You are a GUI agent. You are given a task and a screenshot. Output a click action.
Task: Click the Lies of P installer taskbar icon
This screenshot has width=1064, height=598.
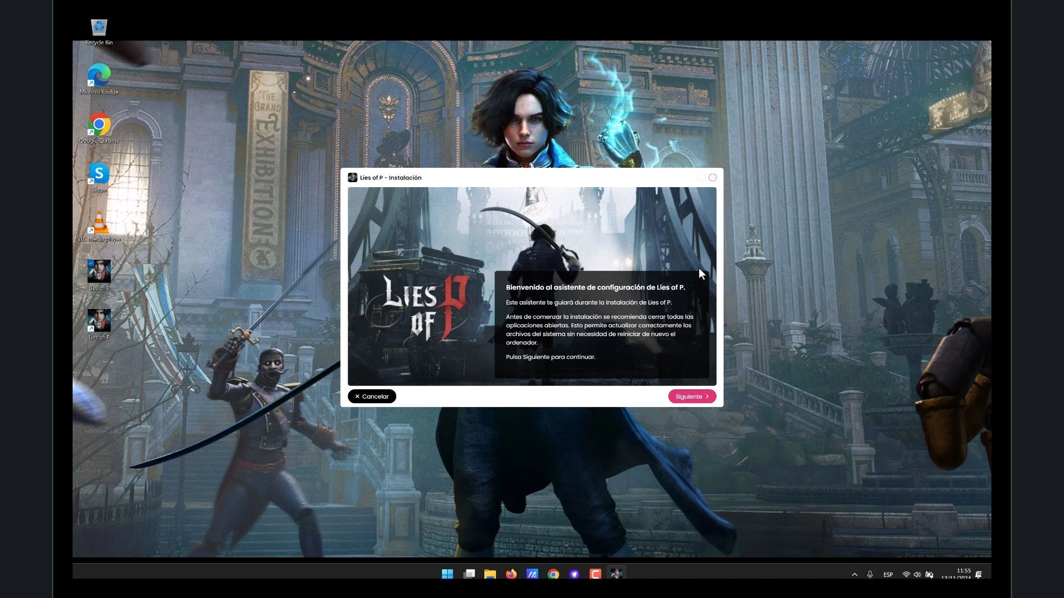(x=616, y=574)
